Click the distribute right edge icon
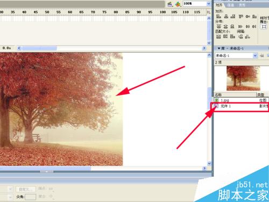The height and width of the screenshot is (202, 269). tap(254, 26)
